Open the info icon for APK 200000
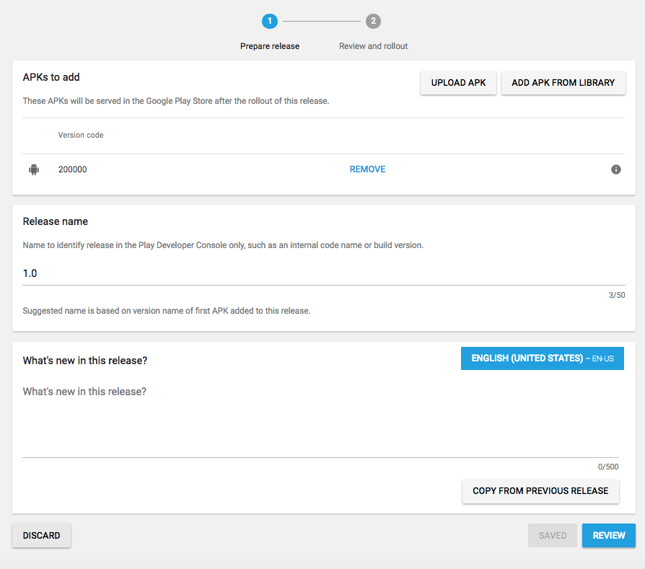Viewport: 645px width, 569px height. coord(615,169)
